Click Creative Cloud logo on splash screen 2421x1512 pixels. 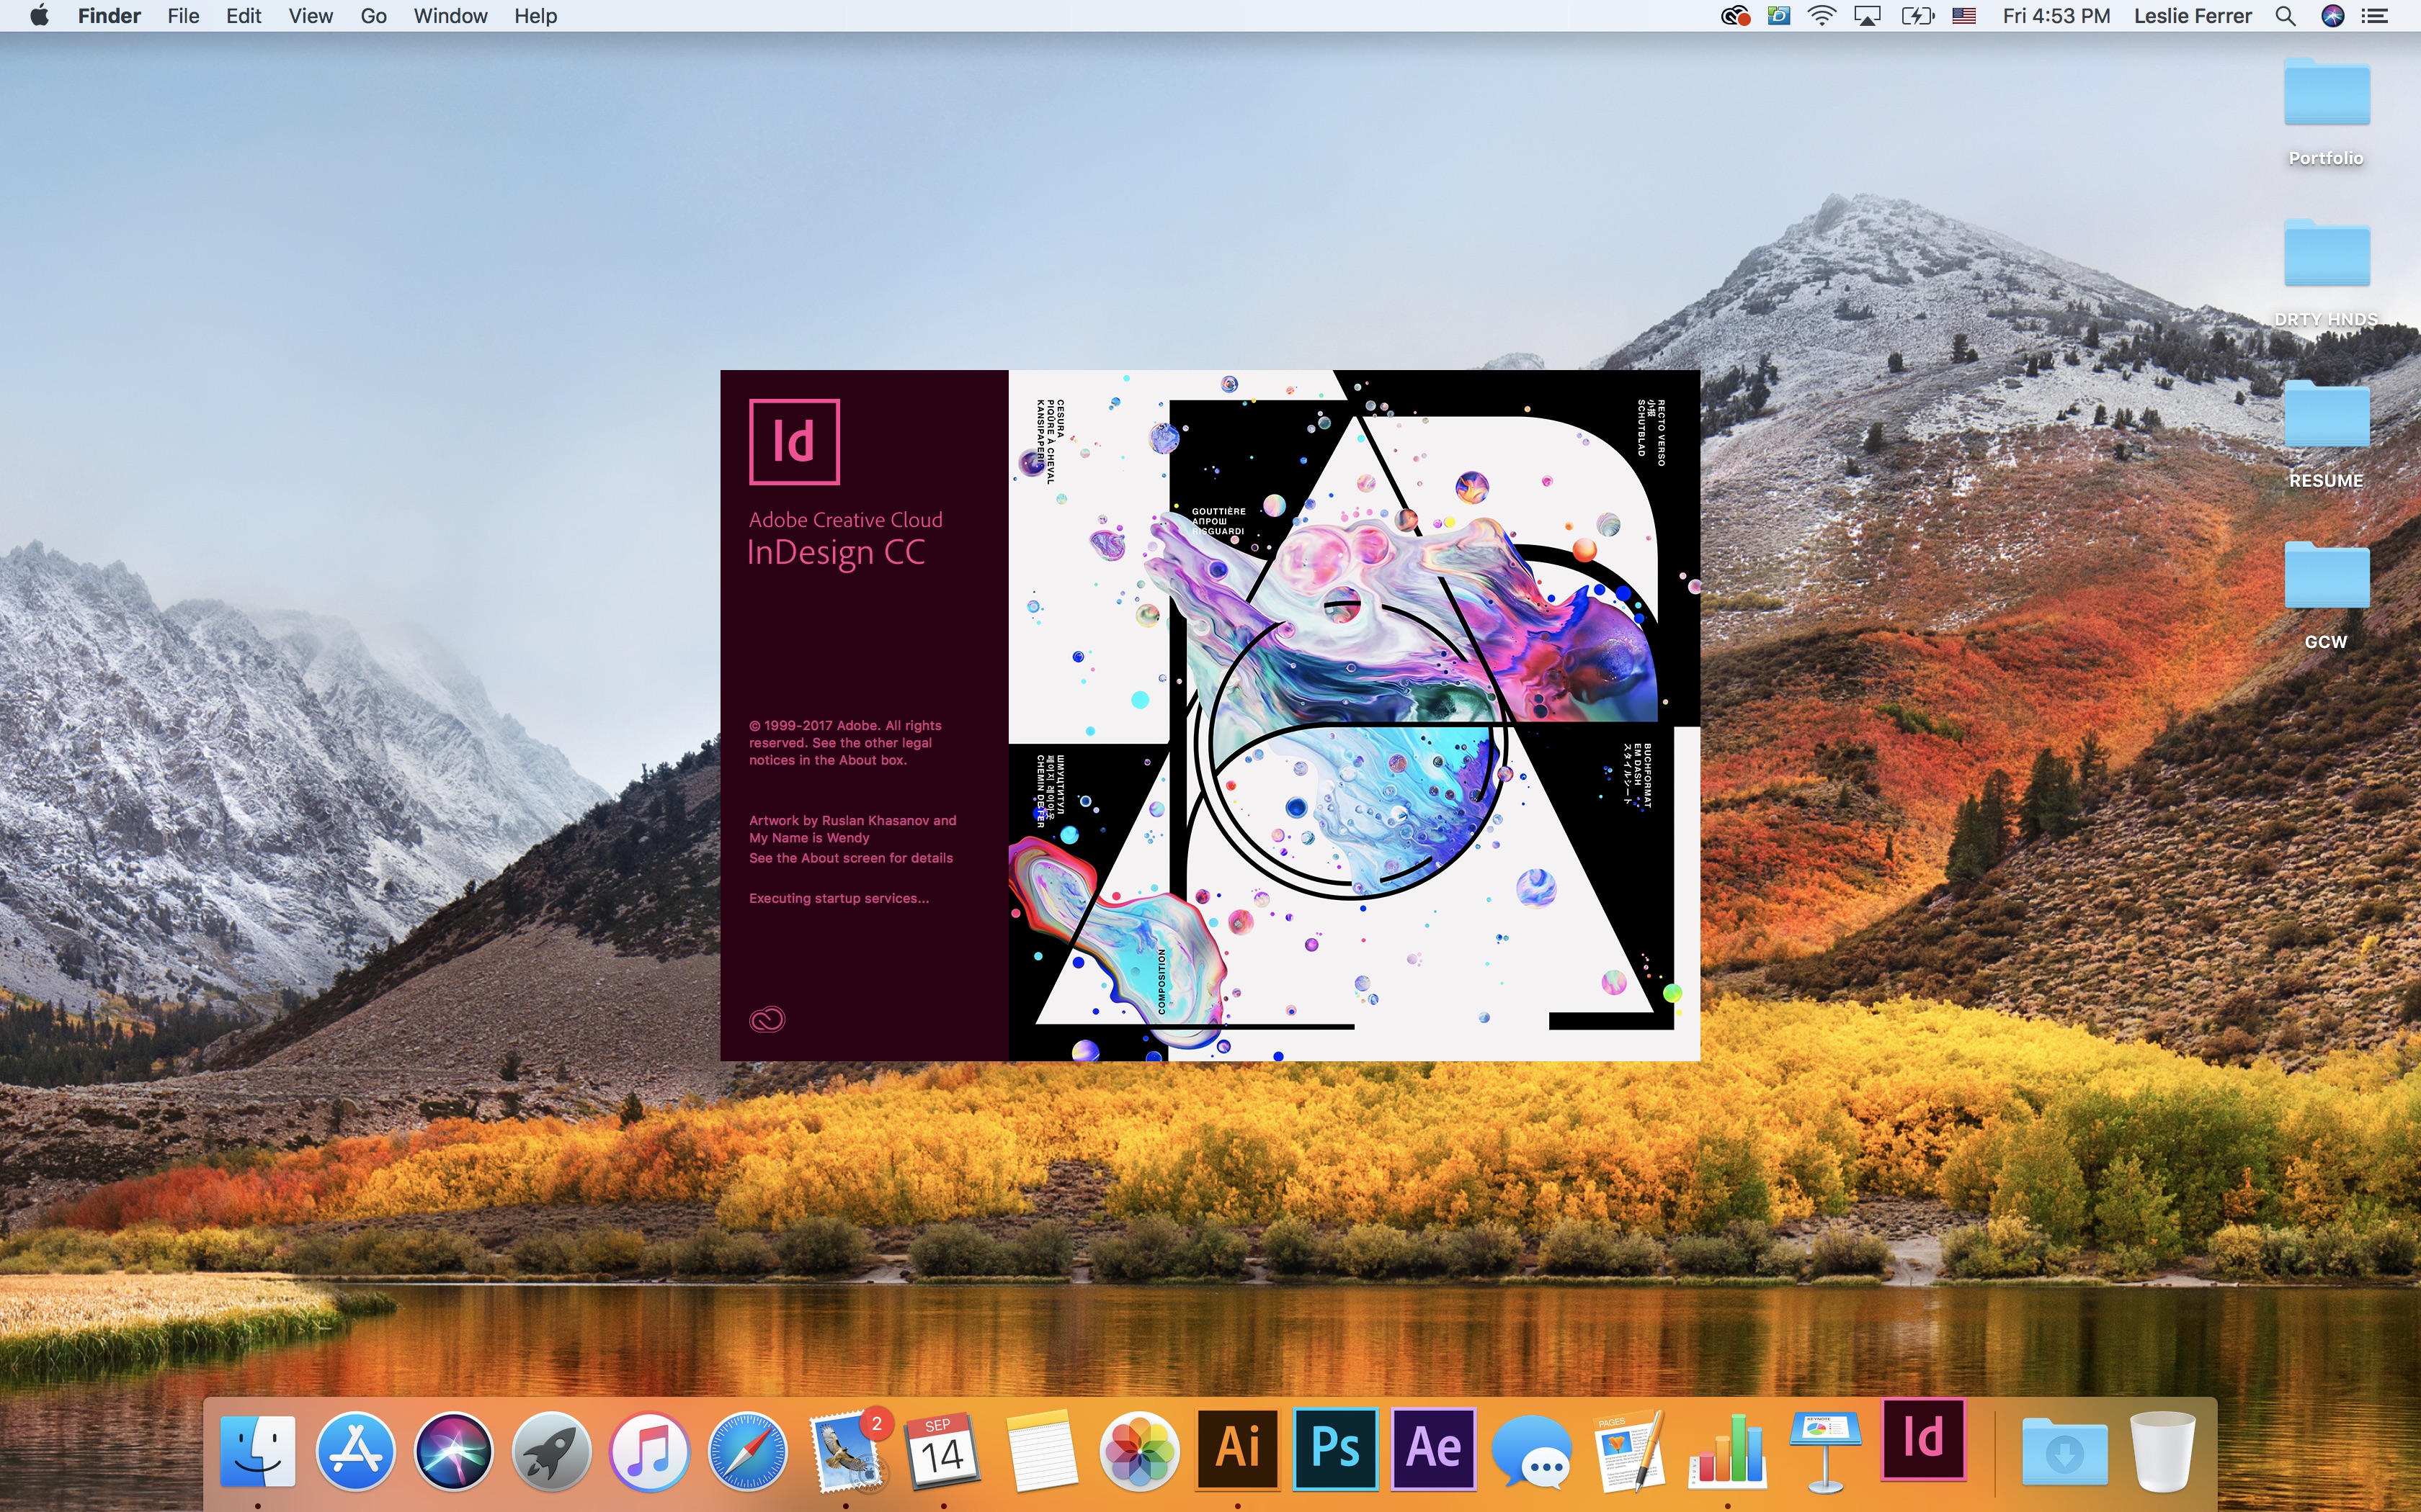point(767,1019)
